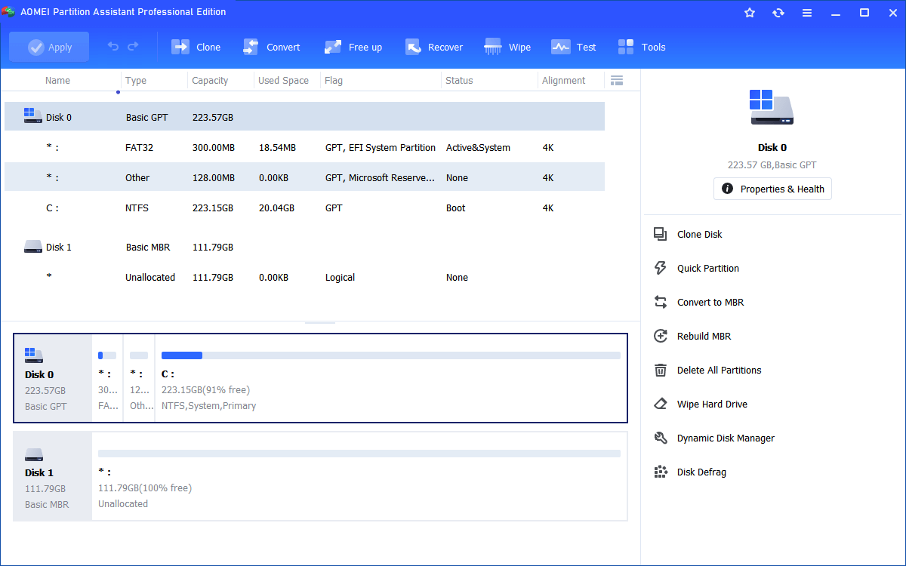Select Disk 0 row in partition list
The width and height of the screenshot is (906, 566).
tap(304, 117)
